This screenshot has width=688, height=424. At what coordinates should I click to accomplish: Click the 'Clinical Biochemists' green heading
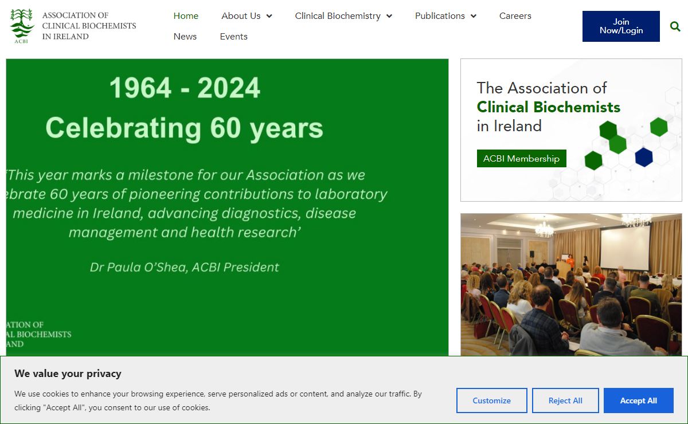(x=549, y=107)
